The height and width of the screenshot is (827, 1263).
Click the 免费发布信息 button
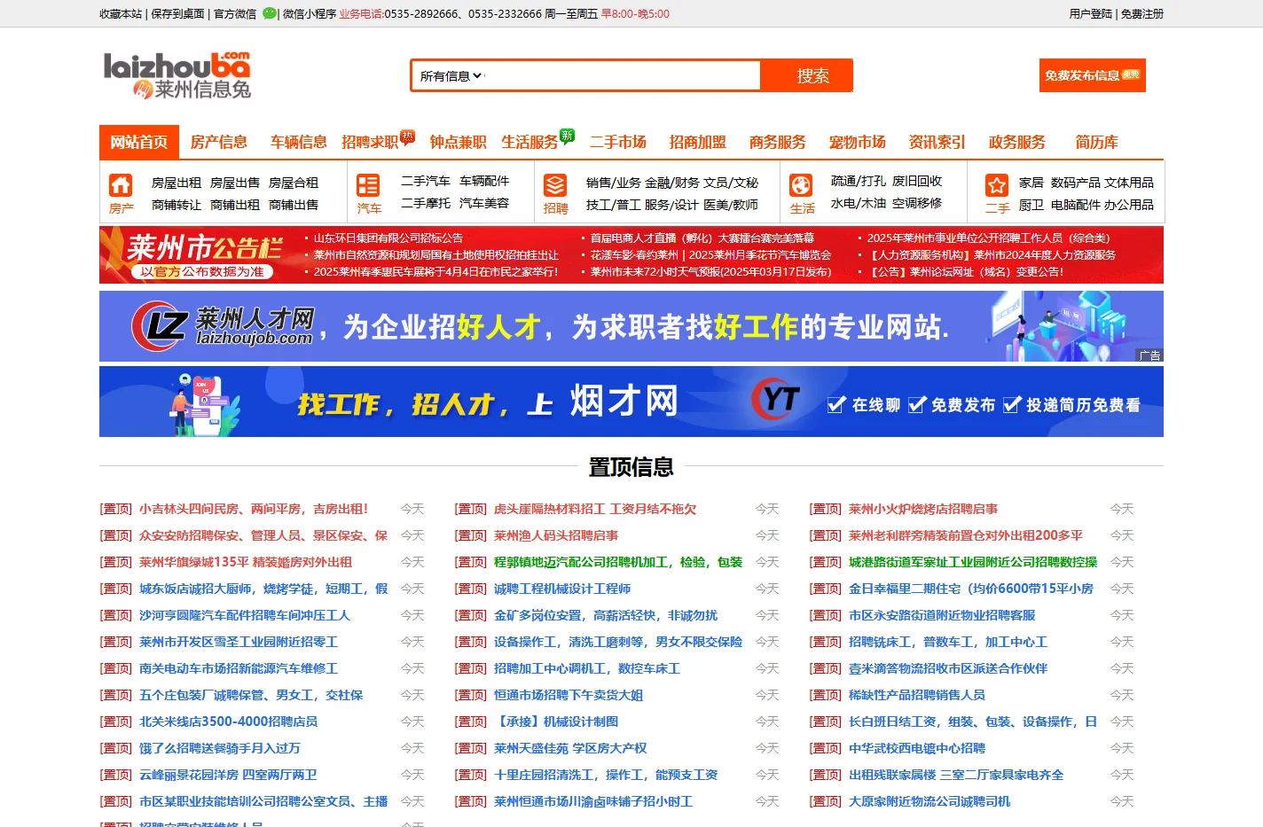[1093, 75]
